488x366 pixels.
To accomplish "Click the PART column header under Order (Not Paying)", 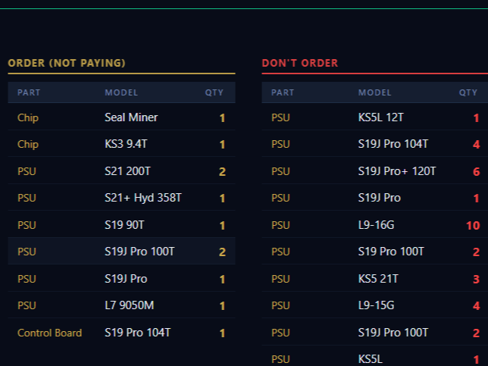I will pos(29,92).
